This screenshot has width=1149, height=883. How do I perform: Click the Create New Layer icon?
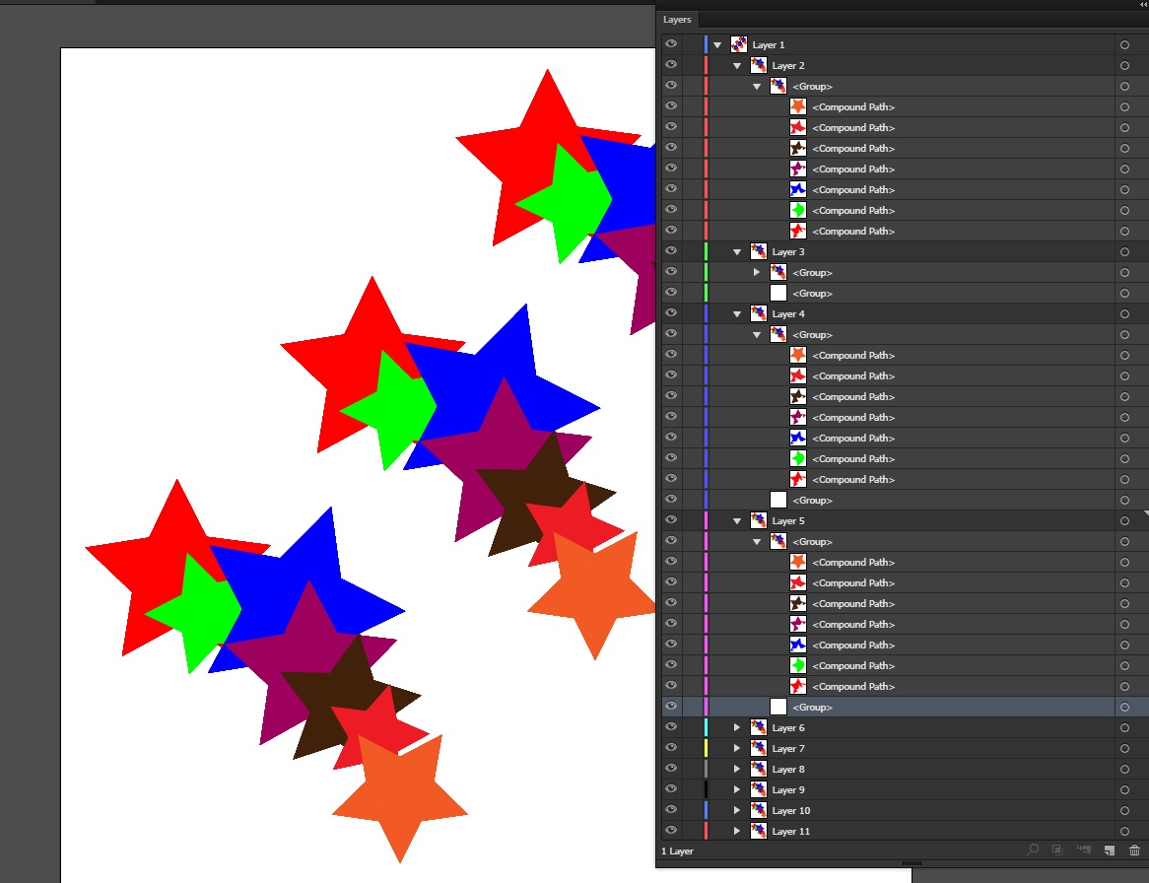[x=1109, y=850]
